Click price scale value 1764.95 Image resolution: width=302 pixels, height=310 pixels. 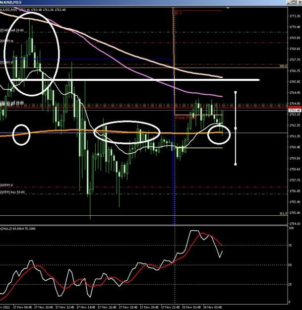(x=295, y=93)
